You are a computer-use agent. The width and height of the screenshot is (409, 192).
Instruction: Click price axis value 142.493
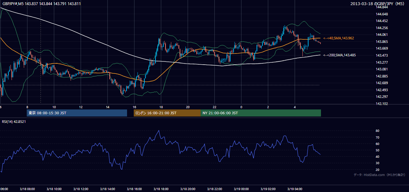pos(382,90)
